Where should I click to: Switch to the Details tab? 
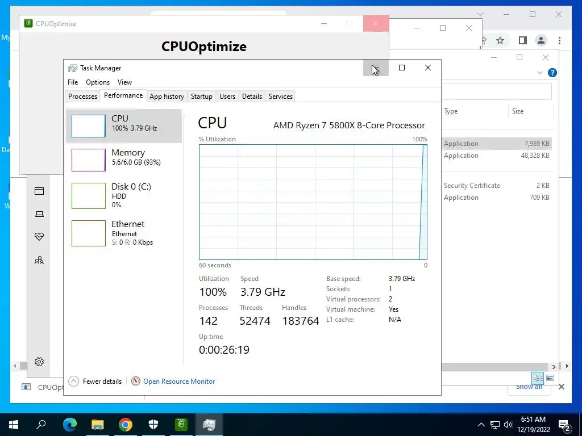[x=252, y=97]
